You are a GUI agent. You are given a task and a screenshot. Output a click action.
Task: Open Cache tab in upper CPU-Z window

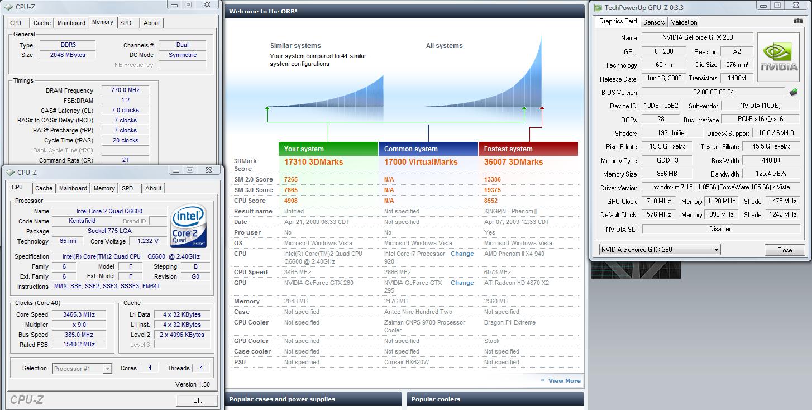[x=42, y=23]
